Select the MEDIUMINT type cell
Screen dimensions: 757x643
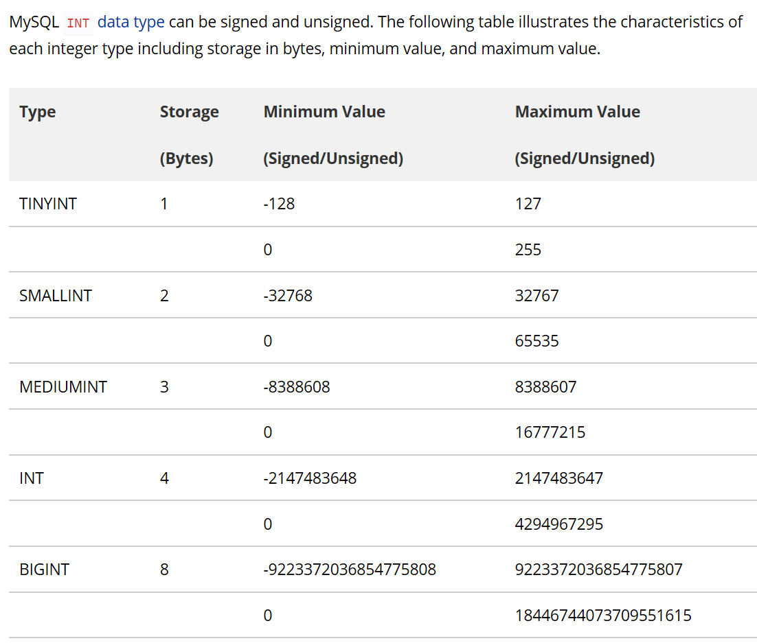tap(63, 387)
